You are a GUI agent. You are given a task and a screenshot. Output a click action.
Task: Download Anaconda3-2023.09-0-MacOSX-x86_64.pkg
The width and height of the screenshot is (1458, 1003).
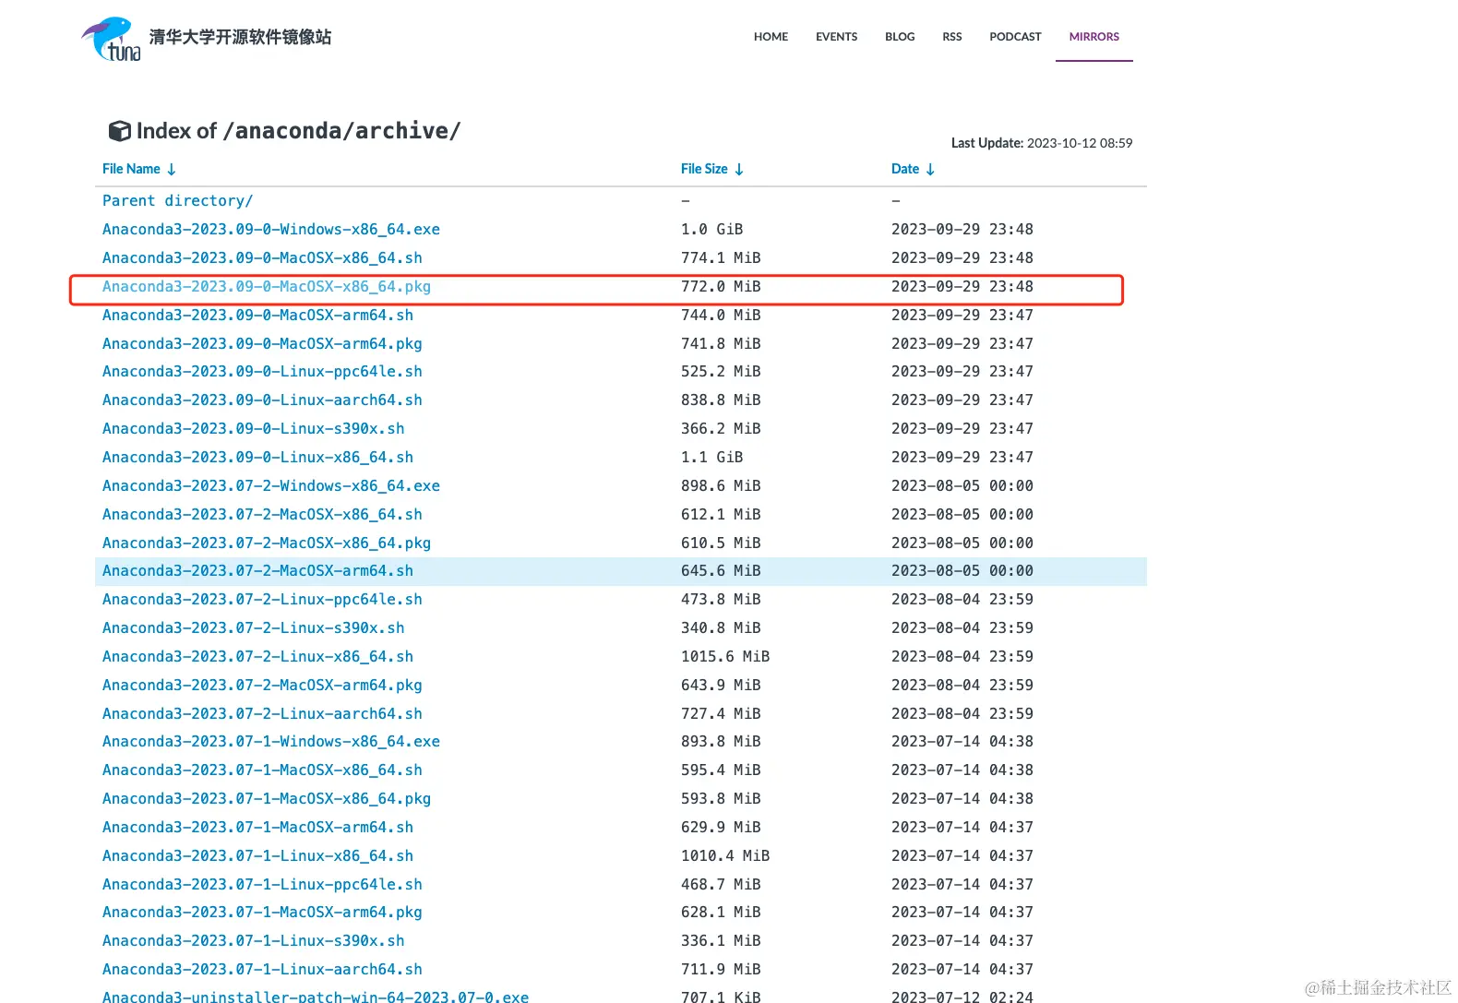[267, 286]
